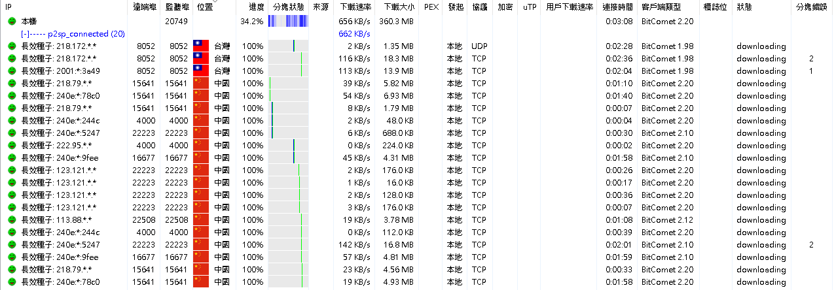Viewport: 834px width, 290px height.
Task: Click China flag in row with 112.0 KB
Action: click(x=200, y=233)
